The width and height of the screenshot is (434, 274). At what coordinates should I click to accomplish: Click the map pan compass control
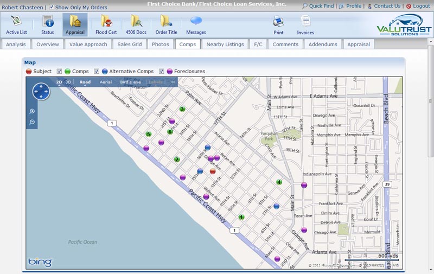click(41, 92)
